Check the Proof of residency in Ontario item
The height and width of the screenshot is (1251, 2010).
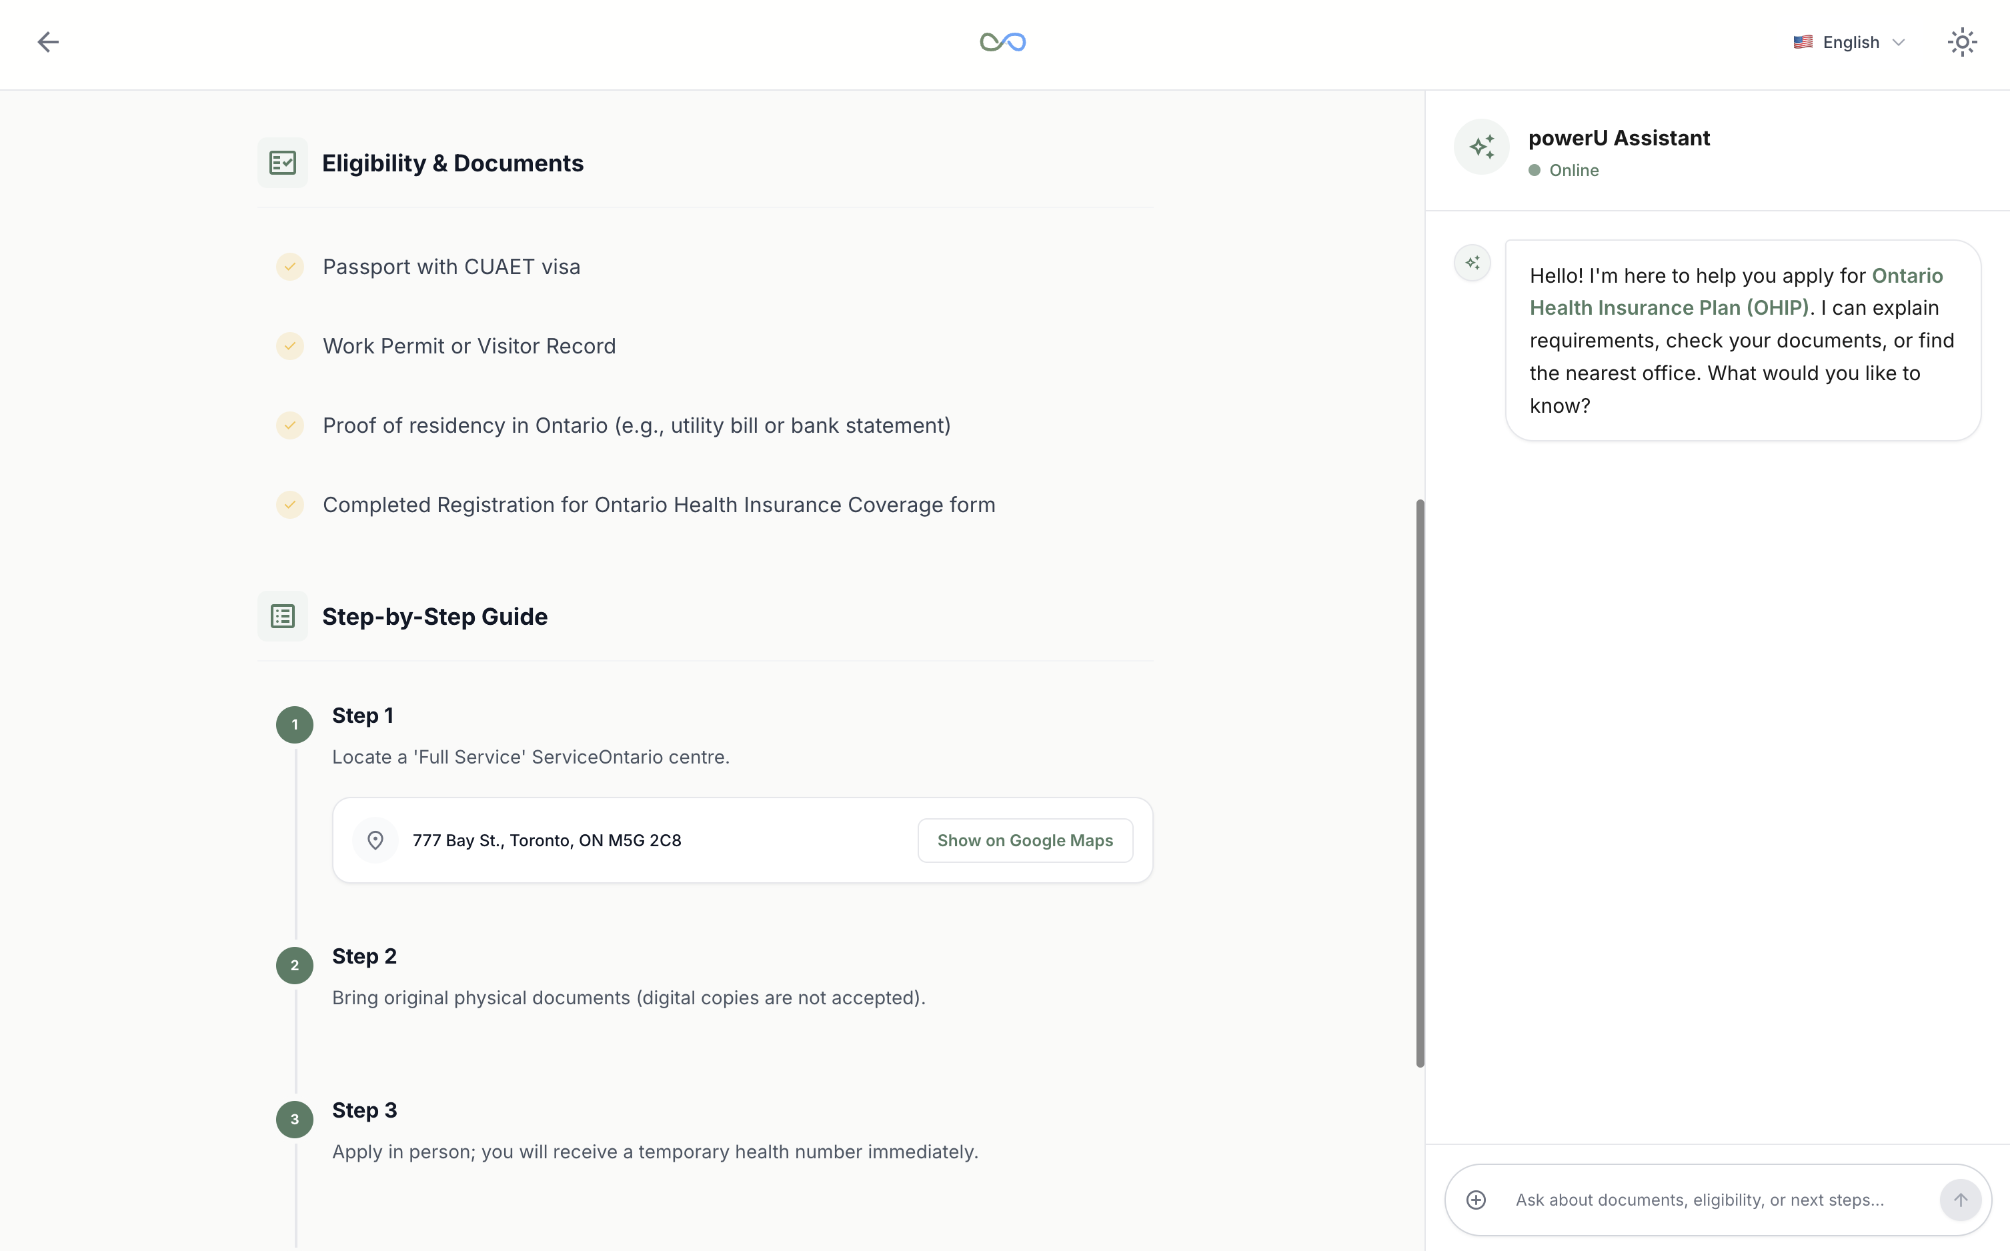tap(289, 425)
